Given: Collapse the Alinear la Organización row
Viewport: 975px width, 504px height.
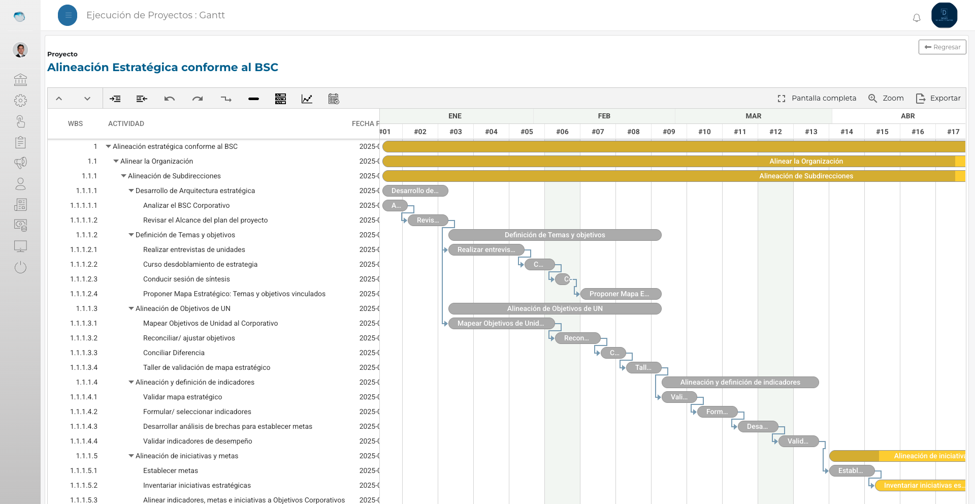Looking at the screenshot, I should tap(116, 161).
